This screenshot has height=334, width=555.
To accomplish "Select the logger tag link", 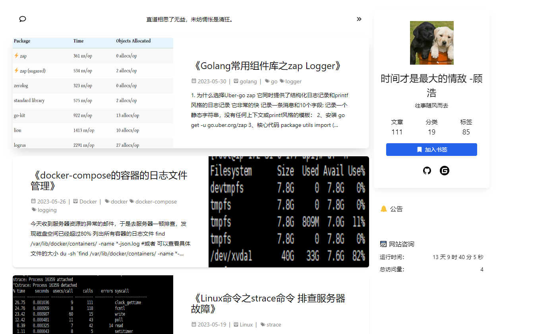I will coord(294,81).
